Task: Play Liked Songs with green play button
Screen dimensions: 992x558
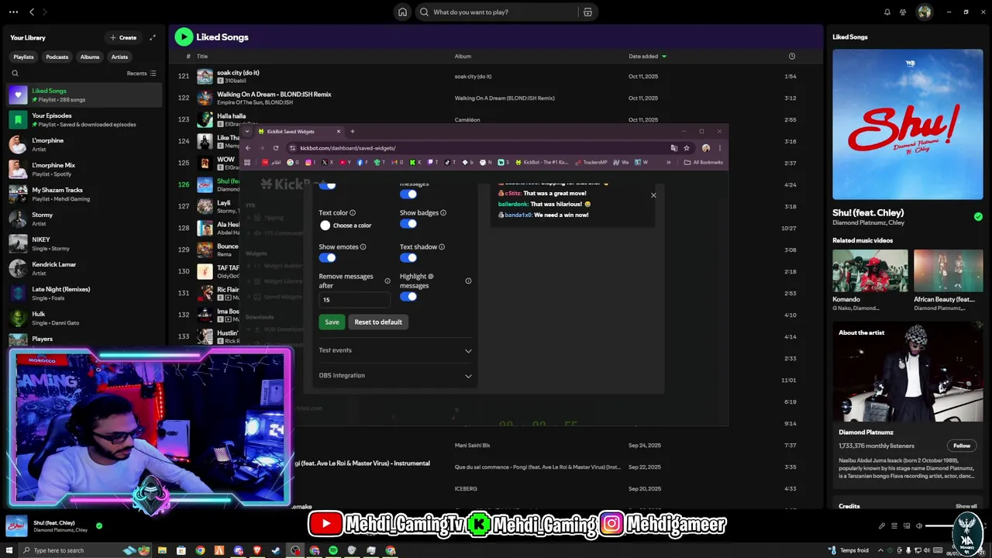Action: [x=184, y=36]
